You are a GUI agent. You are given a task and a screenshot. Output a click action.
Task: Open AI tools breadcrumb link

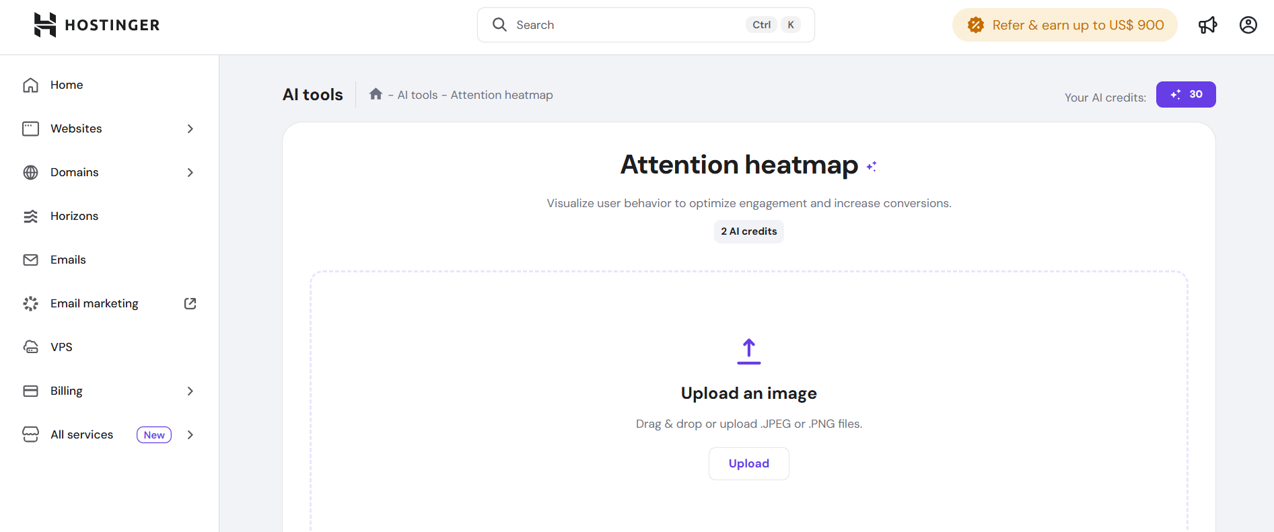tap(417, 95)
